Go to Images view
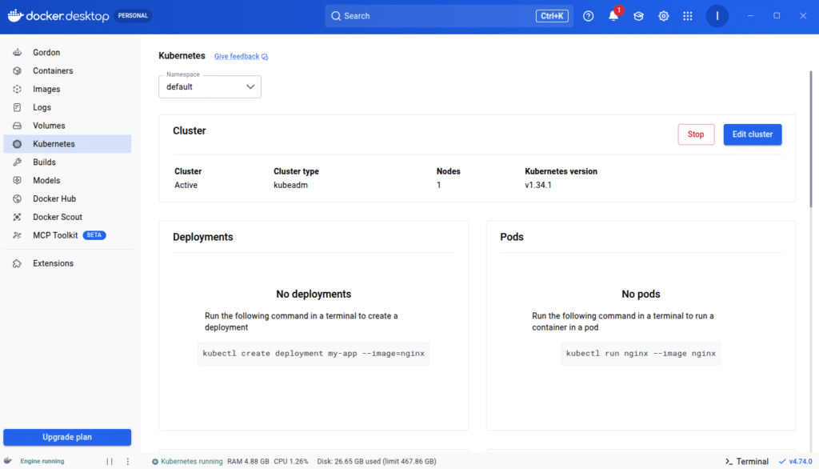 click(67, 89)
